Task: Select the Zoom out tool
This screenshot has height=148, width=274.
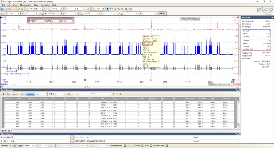Action: (x=122, y=9)
